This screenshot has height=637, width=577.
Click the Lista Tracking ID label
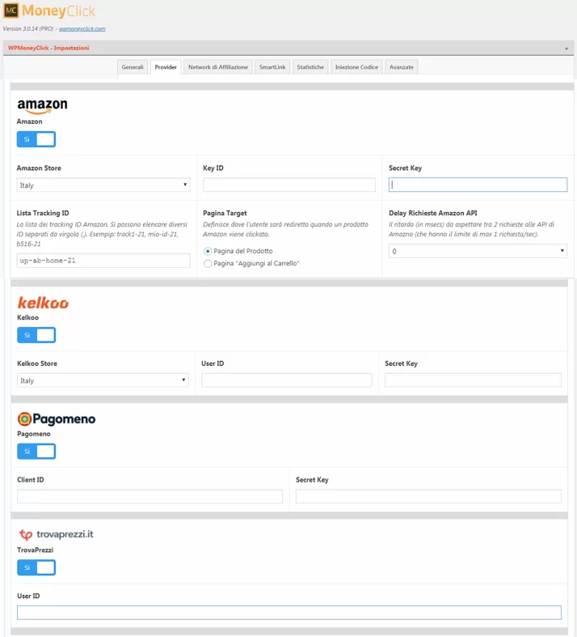point(43,214)
